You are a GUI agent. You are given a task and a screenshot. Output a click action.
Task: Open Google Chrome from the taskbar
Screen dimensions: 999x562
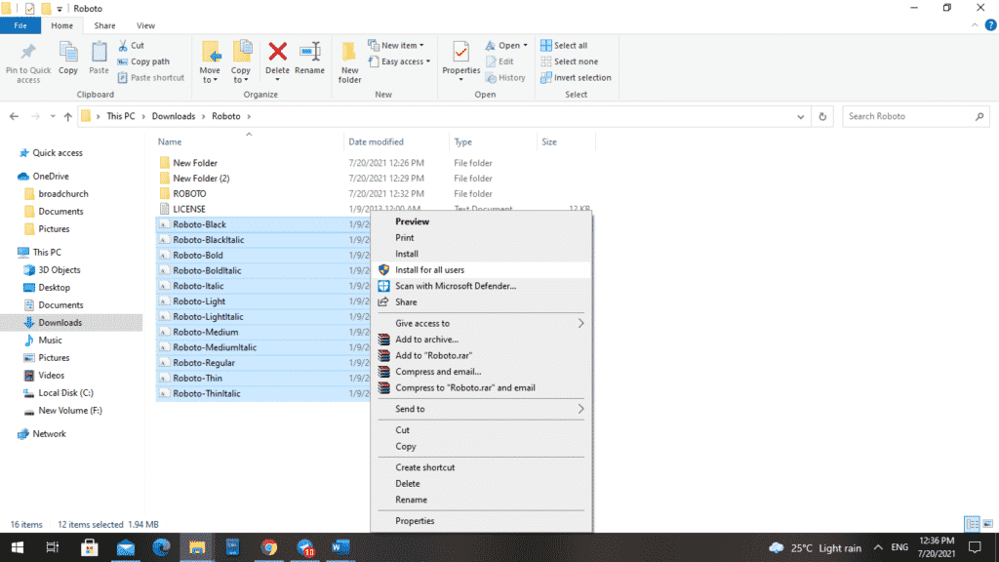269,547
